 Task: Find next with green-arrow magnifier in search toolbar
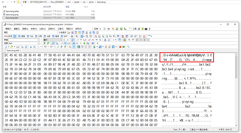pyautogui.click(x=44, y=43)
